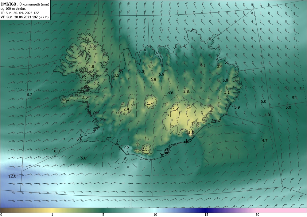Image resolution: width=307 pixels, height=217 pixels.
Task: Click the 6.2 value west of Iceland
Action: [29, 95]
